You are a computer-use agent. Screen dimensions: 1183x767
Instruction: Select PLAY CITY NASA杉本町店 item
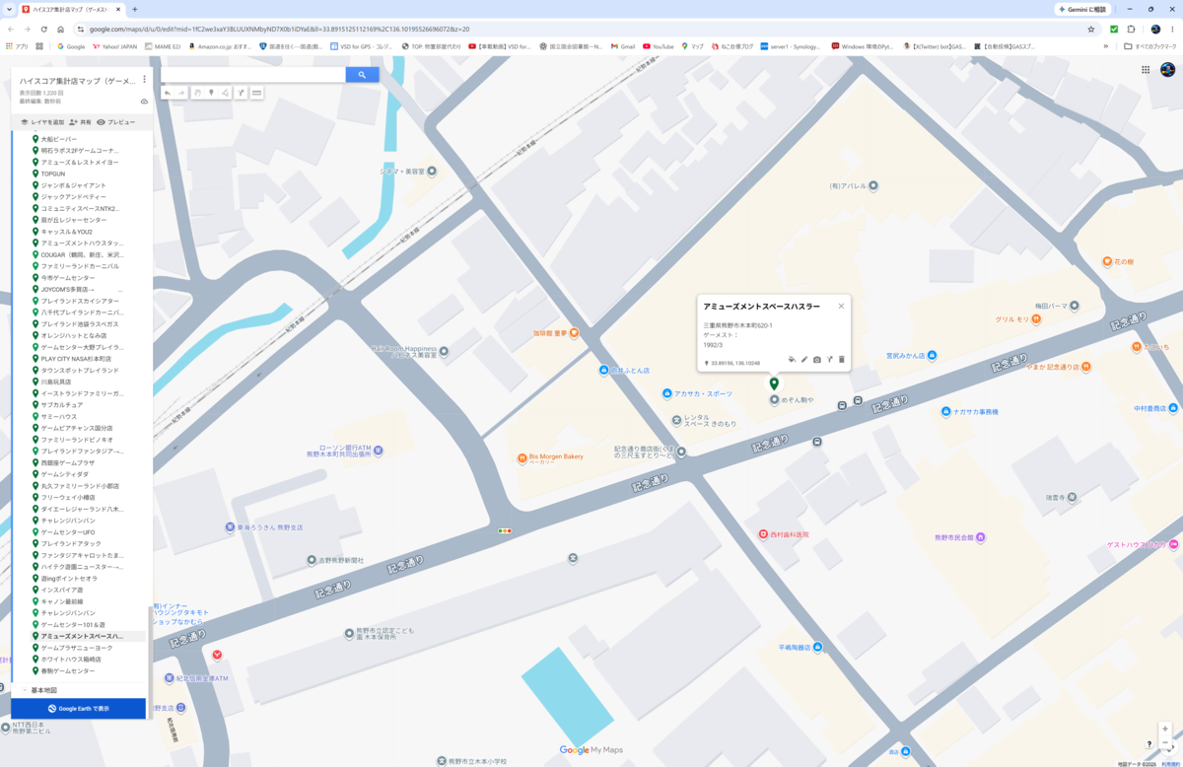75,359
